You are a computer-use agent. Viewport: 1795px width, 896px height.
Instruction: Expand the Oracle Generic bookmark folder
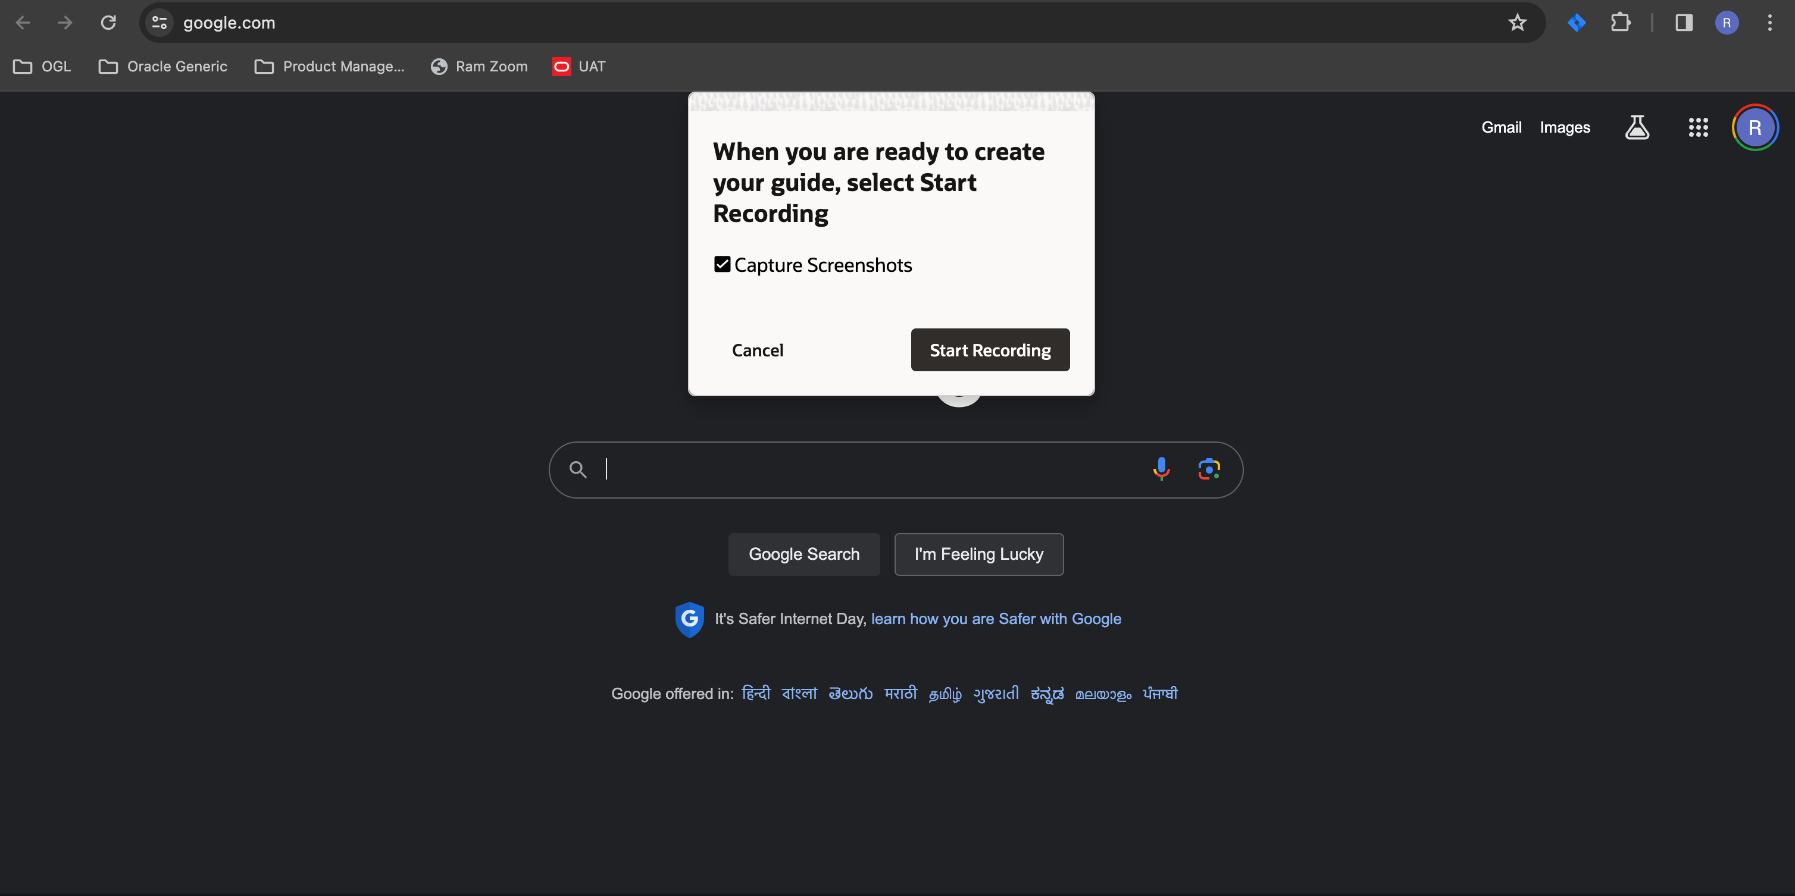[x=163, y=66]
